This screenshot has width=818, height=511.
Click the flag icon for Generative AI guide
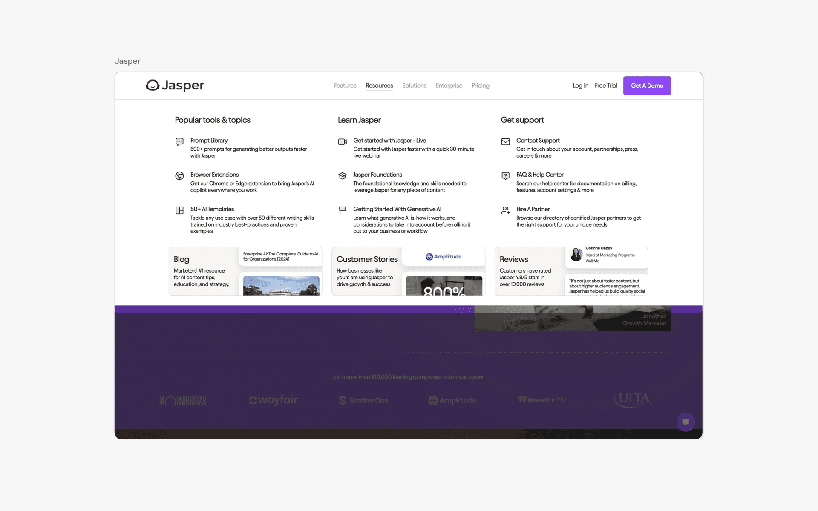(x=342, y=210)
